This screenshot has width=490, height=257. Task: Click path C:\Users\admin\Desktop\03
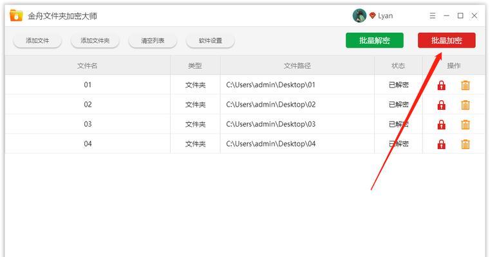pos(270,124)
